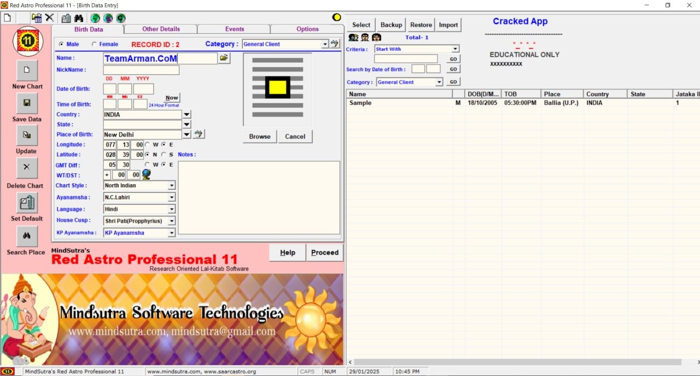Image resolution: width=700 pixels, height=376 pixels.
Task: Click the globe icon in WT/DST row
Action: click(146, 174)
